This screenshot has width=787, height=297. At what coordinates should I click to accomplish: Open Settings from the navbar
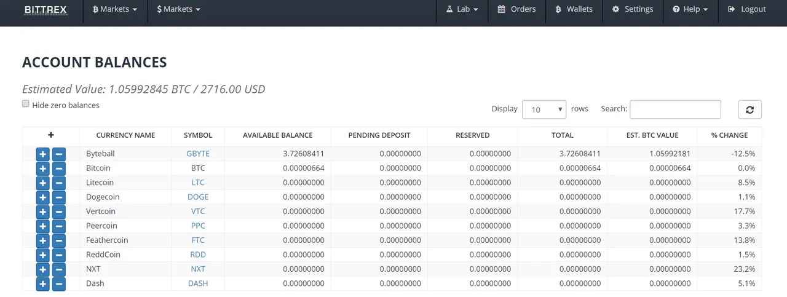pos(633,9)
